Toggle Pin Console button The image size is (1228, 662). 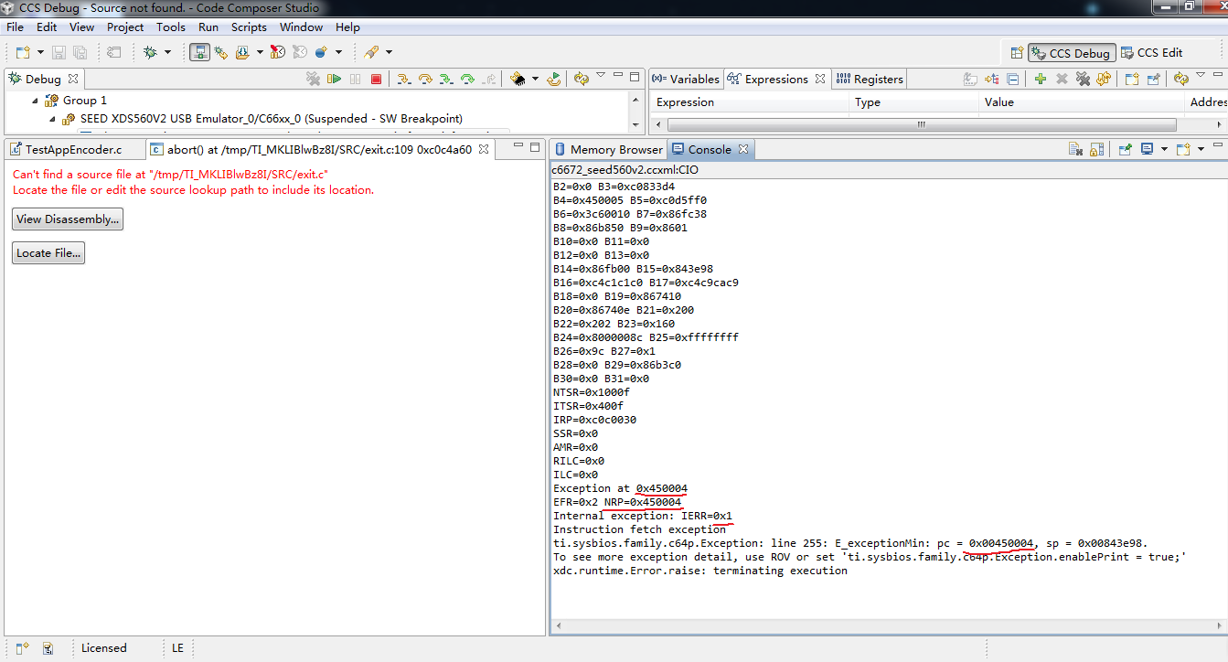point(1125,149)
